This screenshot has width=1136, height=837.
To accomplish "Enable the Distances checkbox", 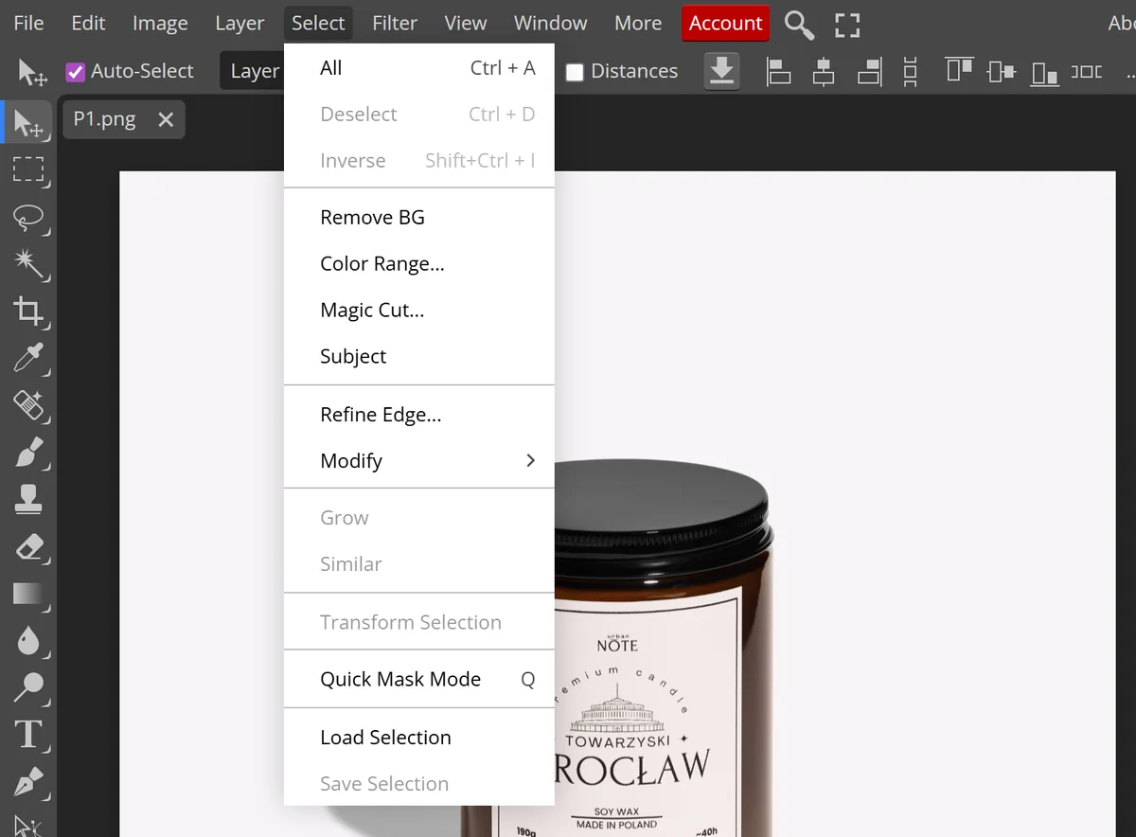I will [575, 72].
